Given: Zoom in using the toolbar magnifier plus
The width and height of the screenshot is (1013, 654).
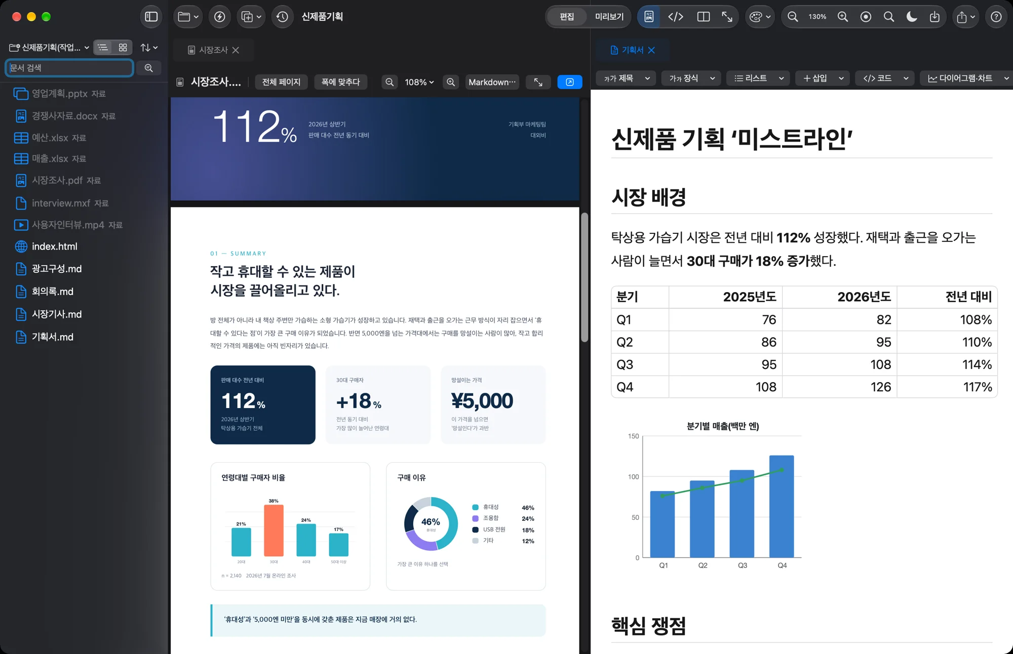Looking at the screenshot, I should 842,17.
